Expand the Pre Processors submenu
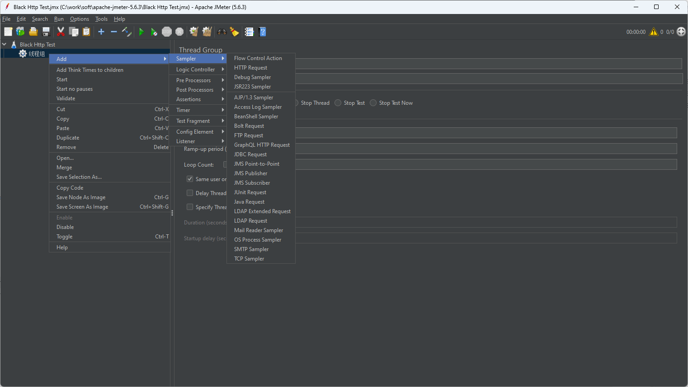This screenshot has width=688, height=387. 198,80
